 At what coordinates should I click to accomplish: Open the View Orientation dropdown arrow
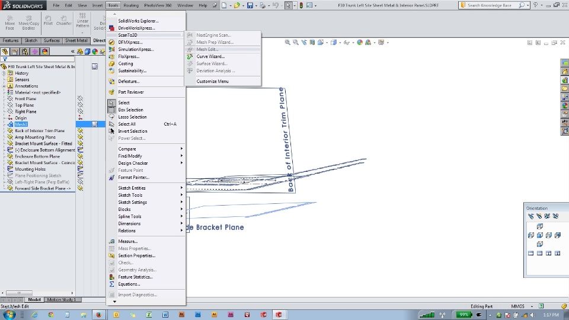327,43
